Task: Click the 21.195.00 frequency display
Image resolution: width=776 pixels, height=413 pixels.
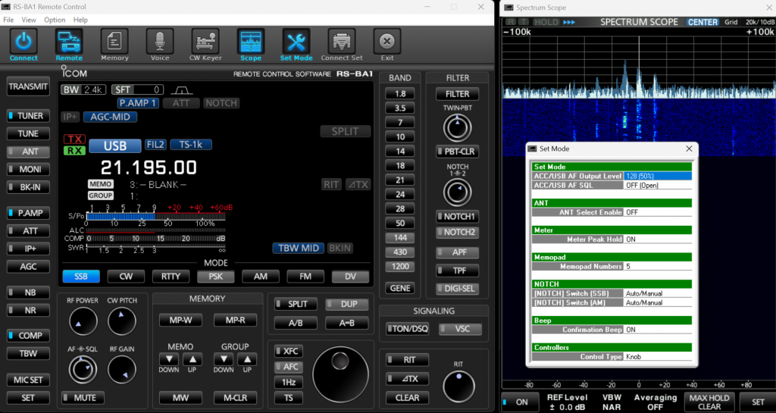Action: tap(149, 167)
